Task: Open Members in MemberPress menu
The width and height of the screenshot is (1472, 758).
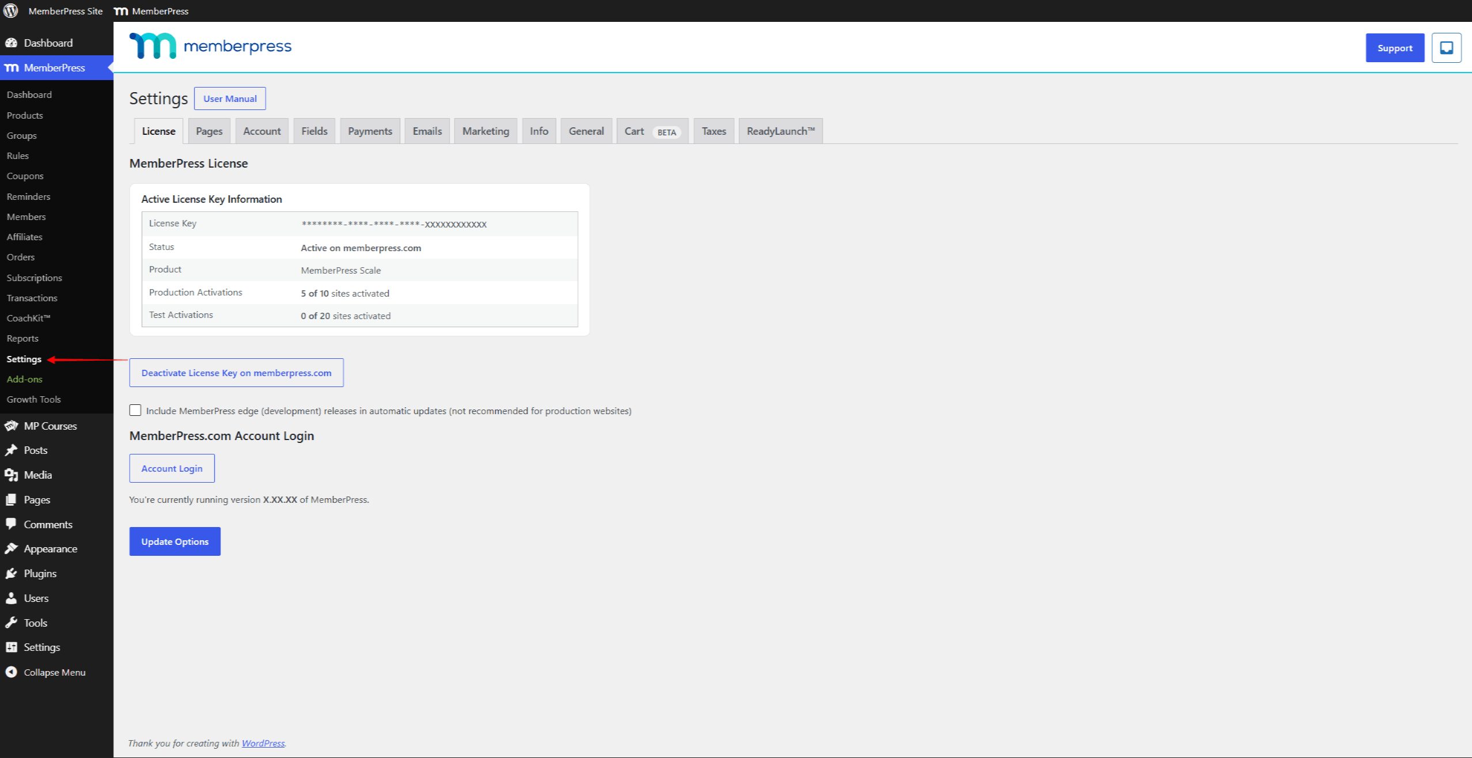Action: (26, 217)
